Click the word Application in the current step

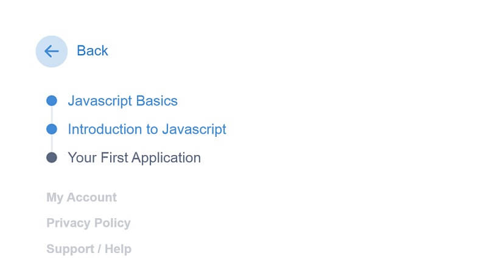tap(166, 158)
